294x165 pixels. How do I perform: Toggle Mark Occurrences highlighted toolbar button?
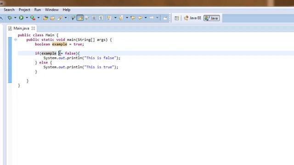[x=80, y=18]
